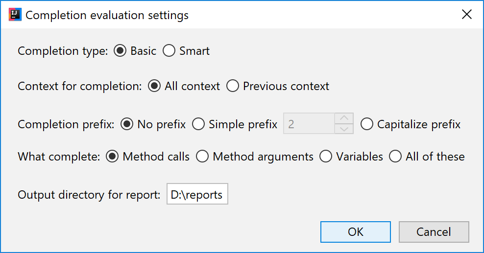
Task: Click the Smart label text
Action: [x=194, y=51]
